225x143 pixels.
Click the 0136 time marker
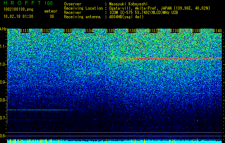[132, 31]
